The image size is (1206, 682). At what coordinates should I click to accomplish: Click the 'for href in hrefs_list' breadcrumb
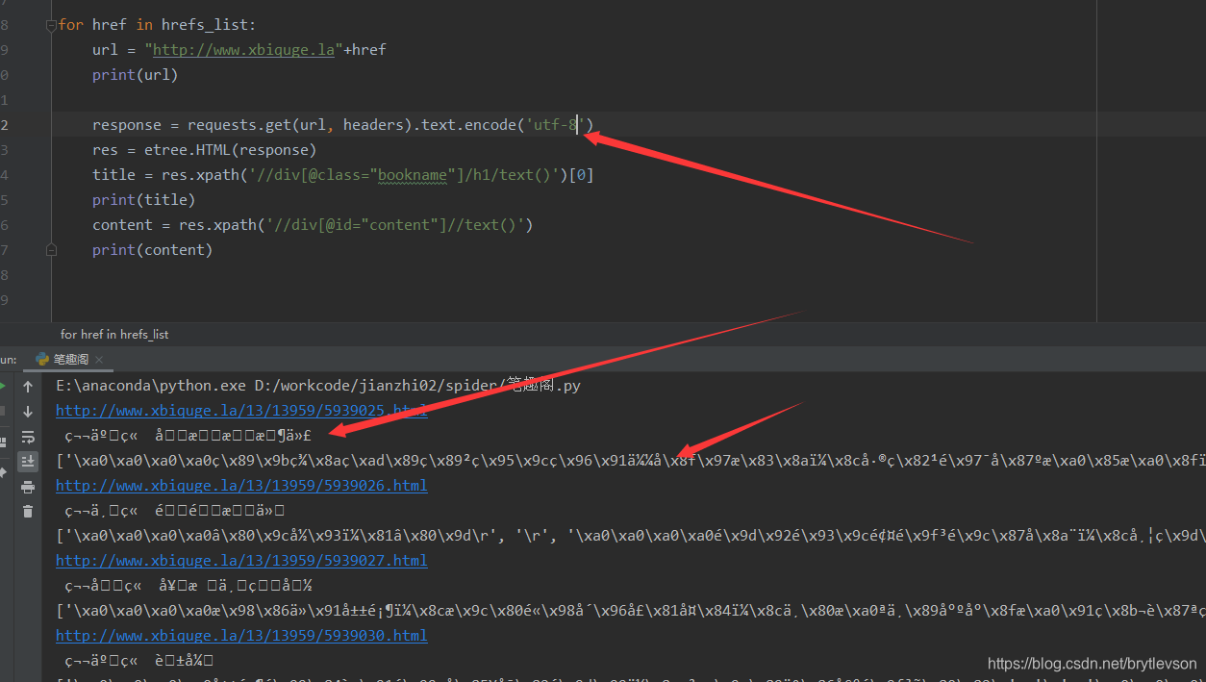(114, 334)
